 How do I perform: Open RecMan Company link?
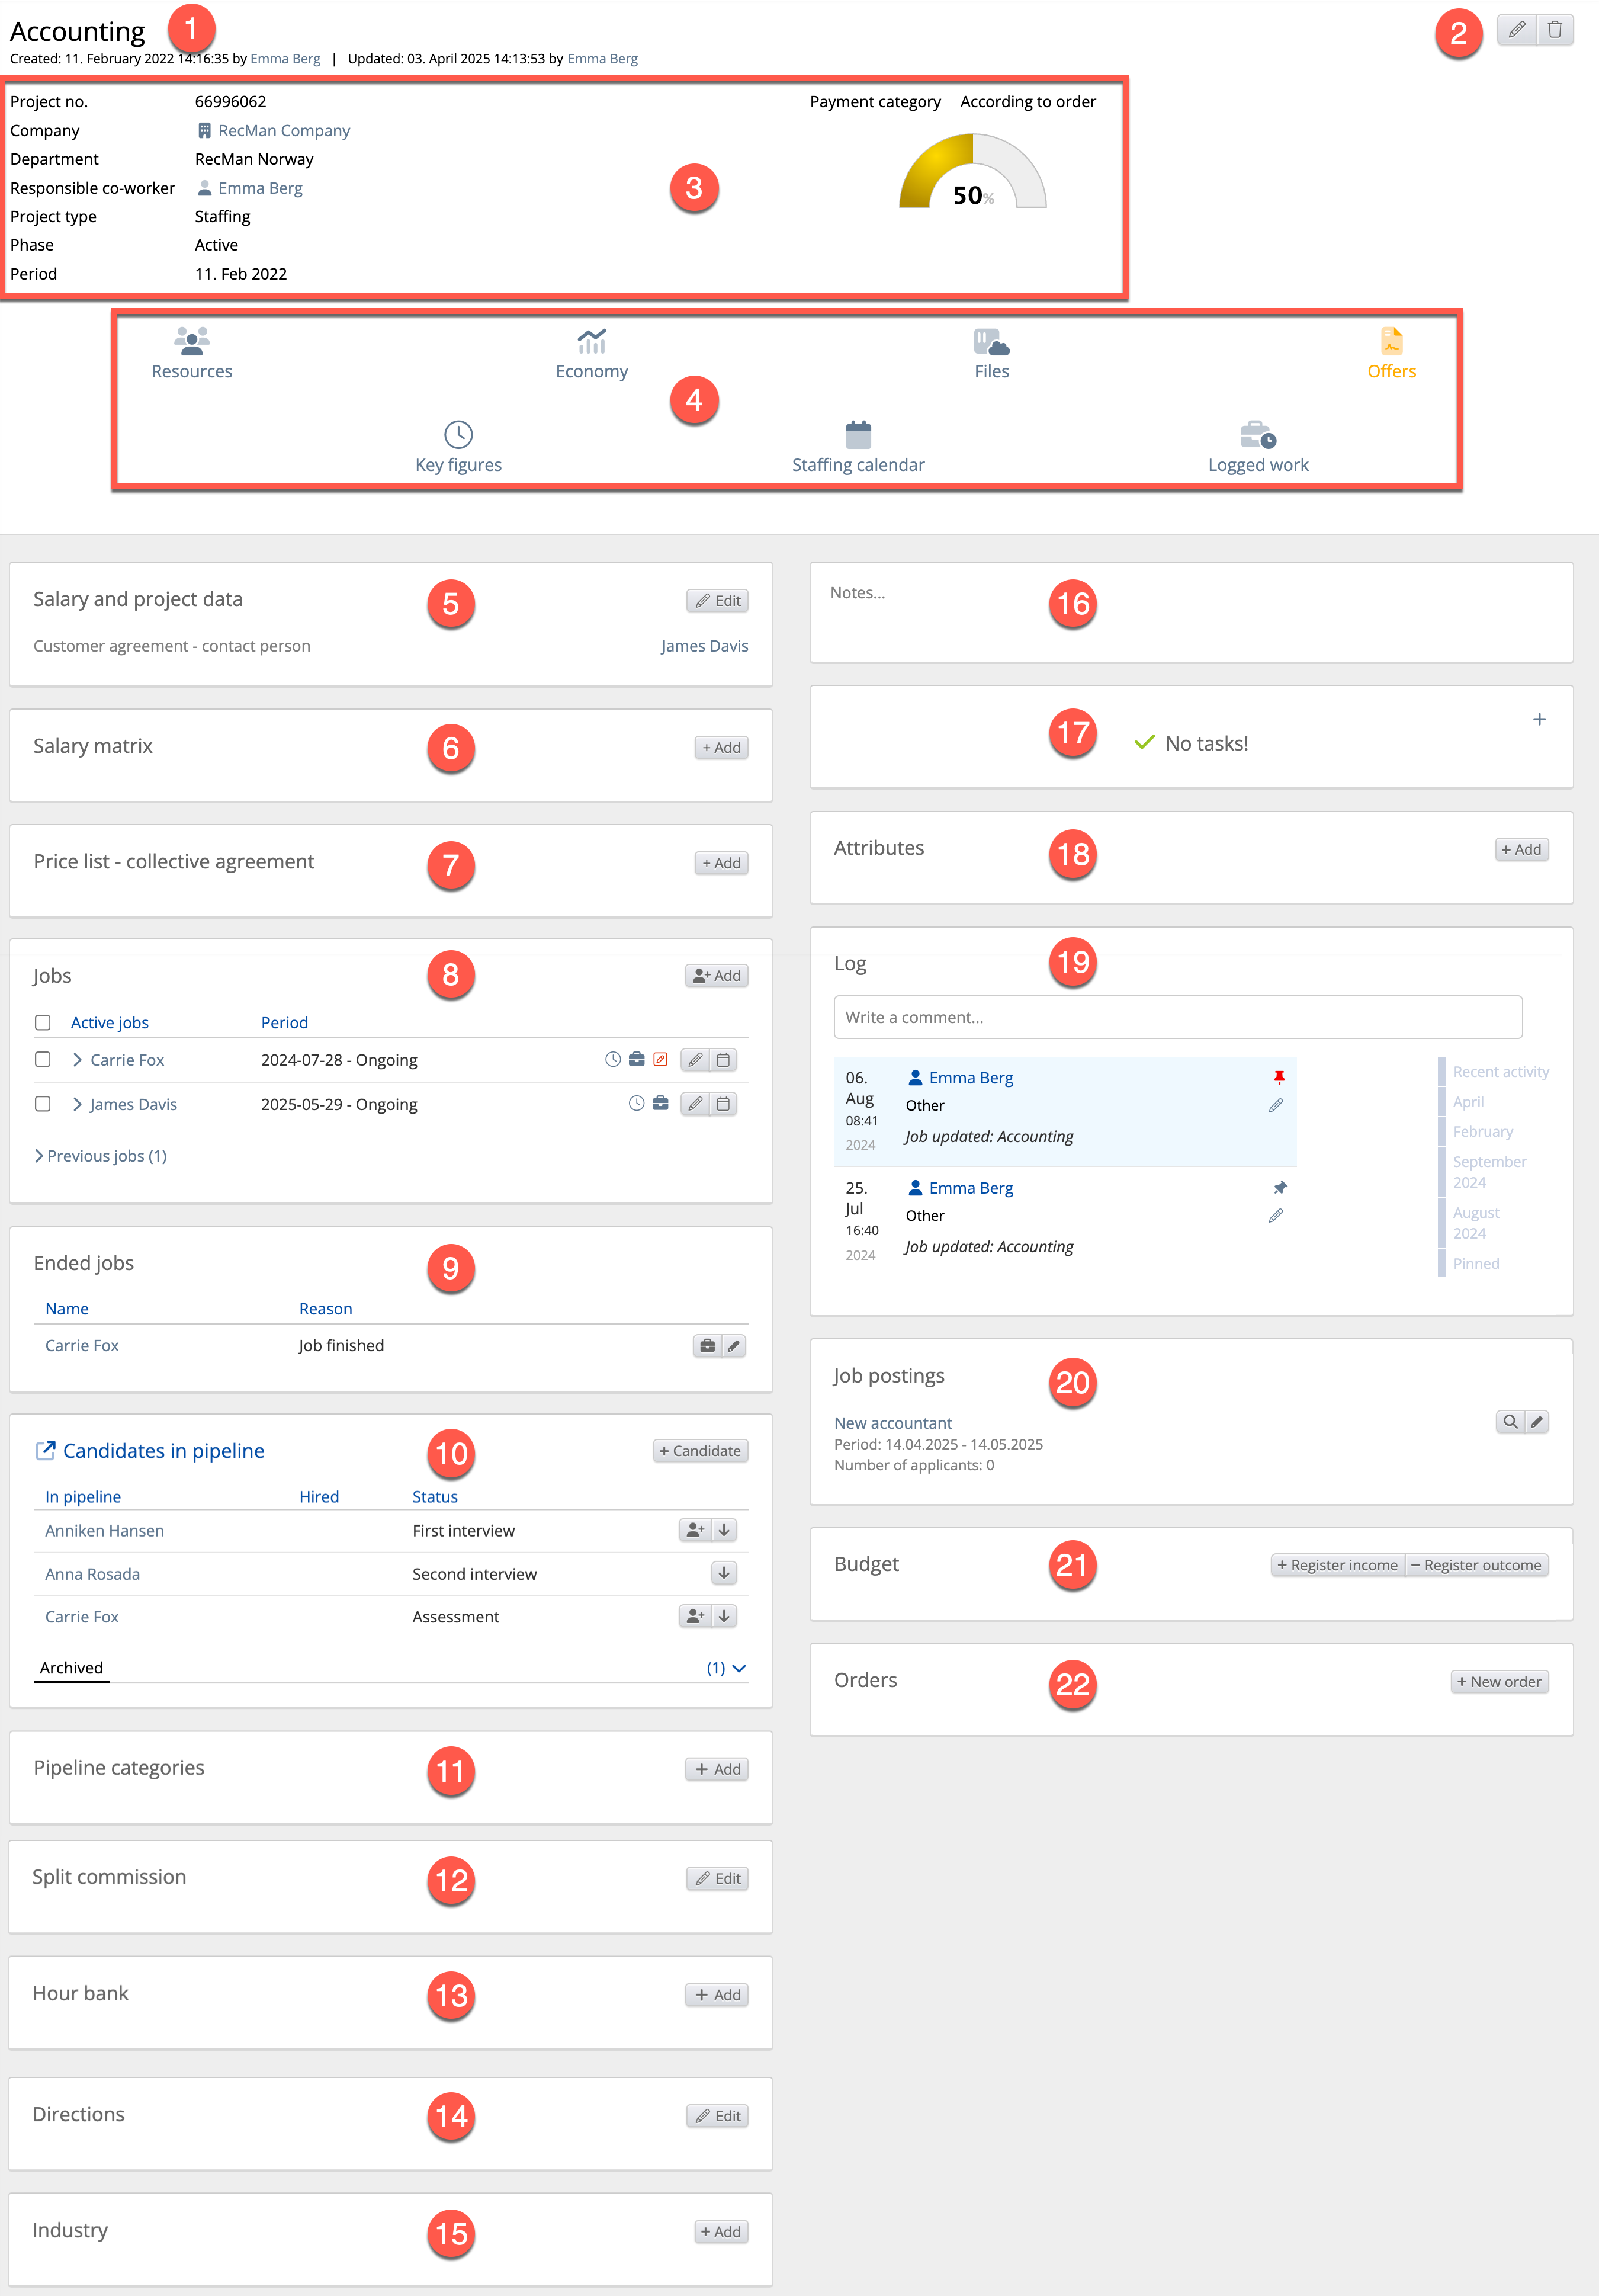(283, 130)
